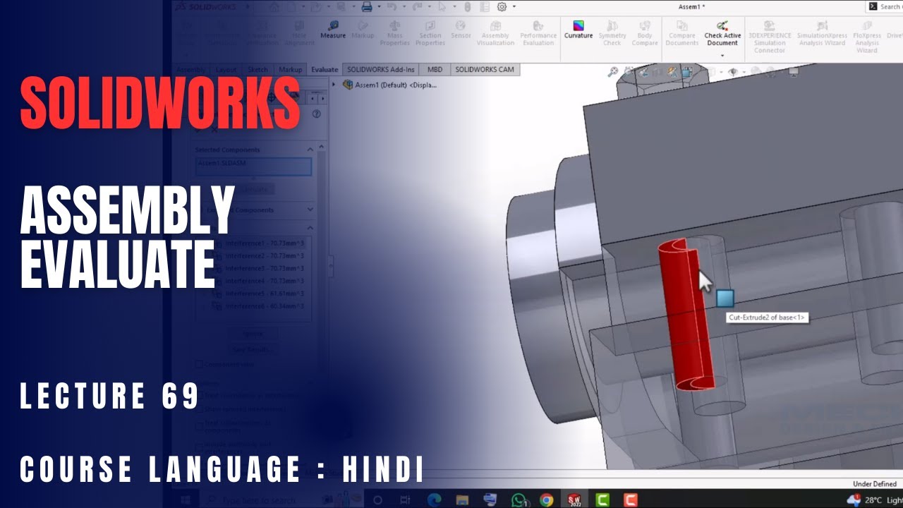The height and width of the screenshot is (508, 903).
Task: Expand Check Active Document dropdown arrow
Action: (x=722, y=55)
